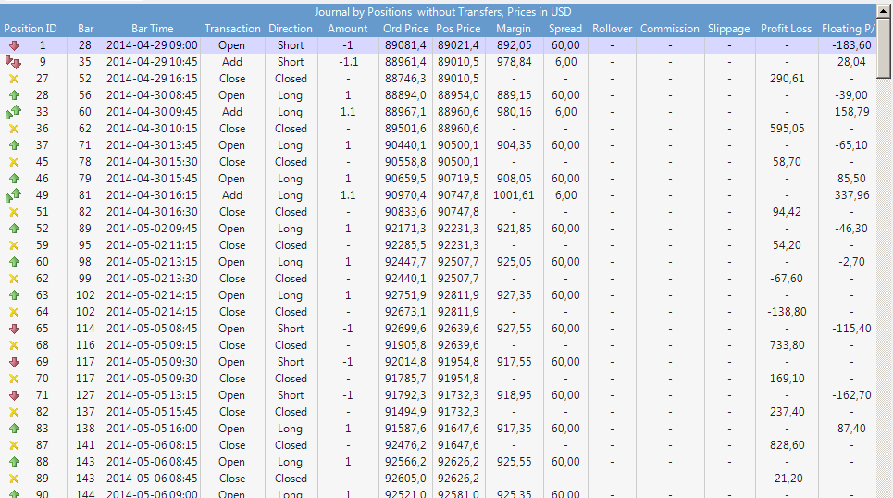Image resolution: width=893 pixels, height=498 pixels.
Task: Click floating value -162,70
Action: (x=851, y=395)
